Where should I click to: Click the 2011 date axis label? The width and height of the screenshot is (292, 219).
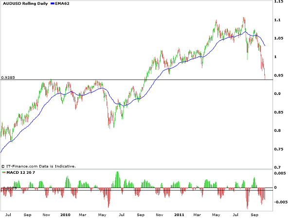179,215
